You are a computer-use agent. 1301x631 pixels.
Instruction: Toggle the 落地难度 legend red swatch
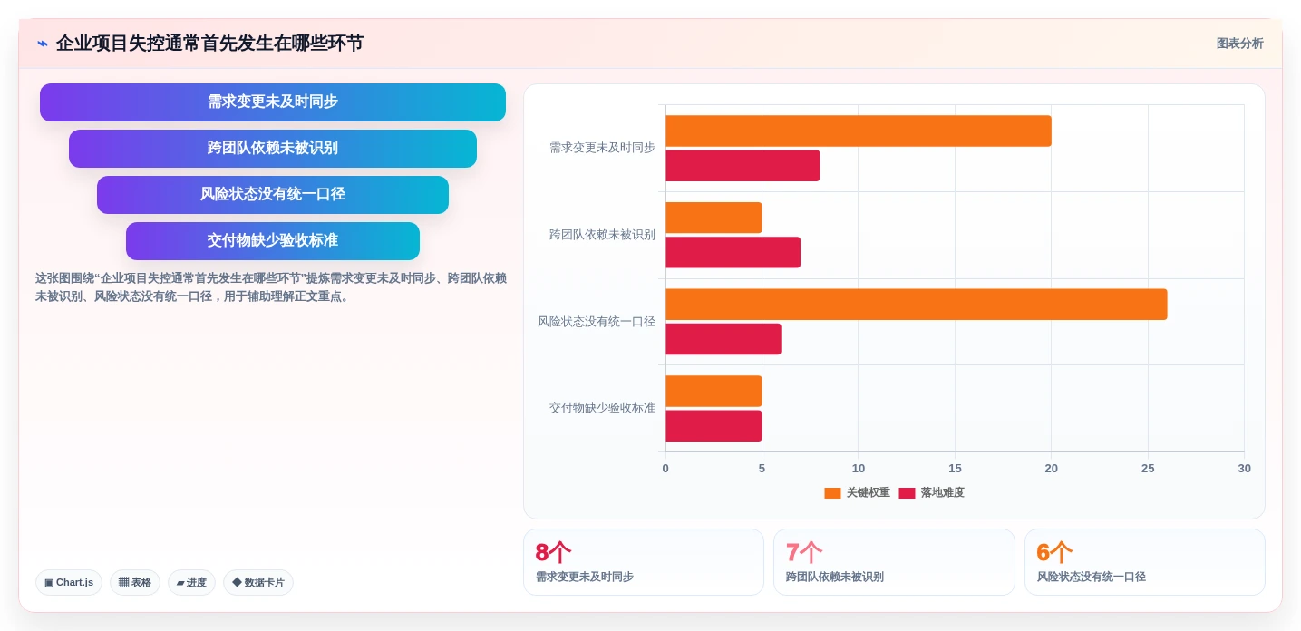coord(907,493)
